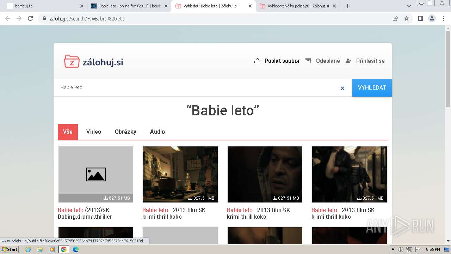Open the Odeslané link
Image resolution: width=451 pixels, height=254 pixels.
(x=328, y=61)
